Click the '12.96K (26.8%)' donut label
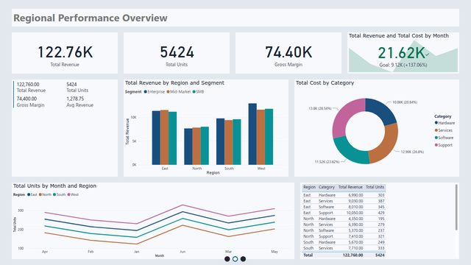This screenshot has width=471, height=265. (x=412, y=152)
